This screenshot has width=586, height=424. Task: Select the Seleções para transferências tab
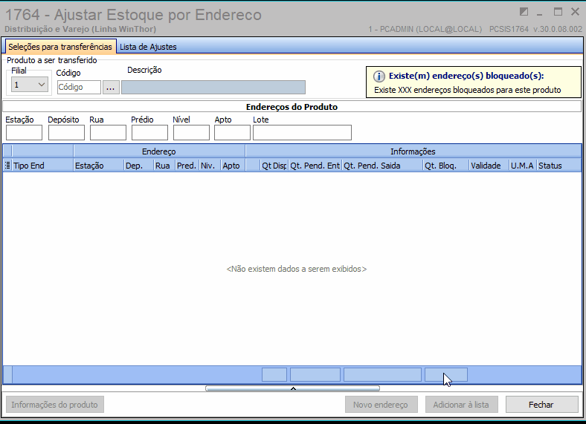[x=60, y=47]
